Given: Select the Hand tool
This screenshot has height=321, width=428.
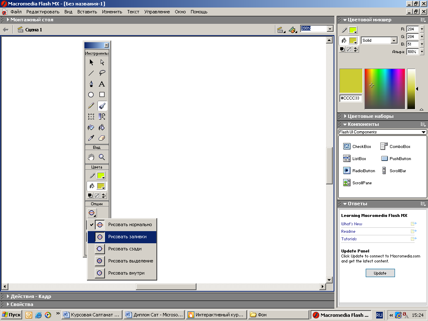Looking at the screenshot, I should pos(91,157).
